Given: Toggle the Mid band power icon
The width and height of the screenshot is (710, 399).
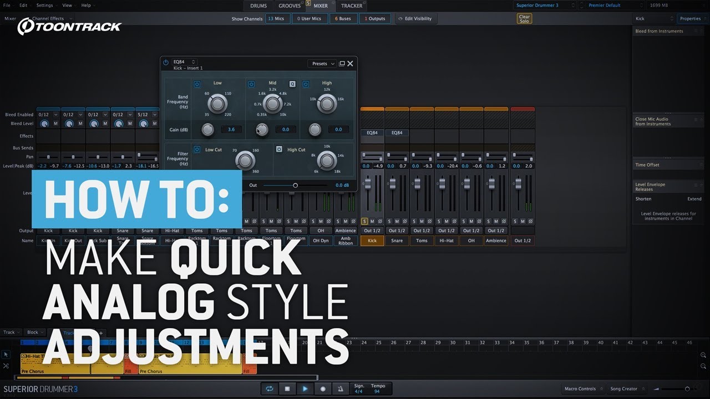Looking at the screenshot, I should tap(251, 84).
